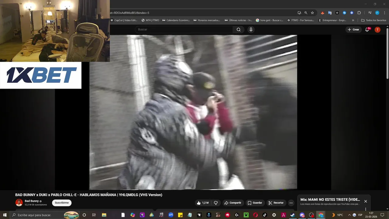Focus the YouTube Buscar search field
This screenshot has width=389, height=219.
184,30
